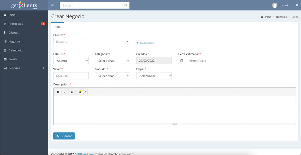Open Prospectos in the sidebar
Screen dimensions: 301x155
pos(16,24)
